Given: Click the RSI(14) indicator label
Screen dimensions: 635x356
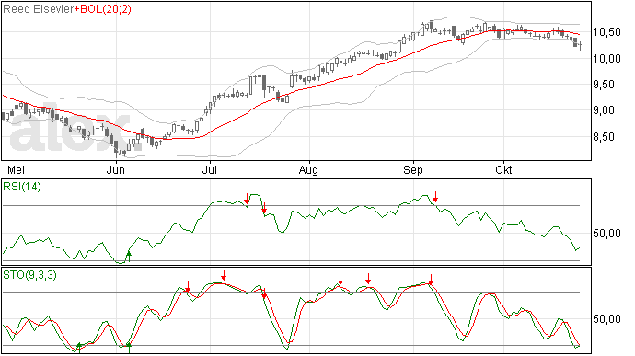Looking at the screenshot, I should coord(22,187).
